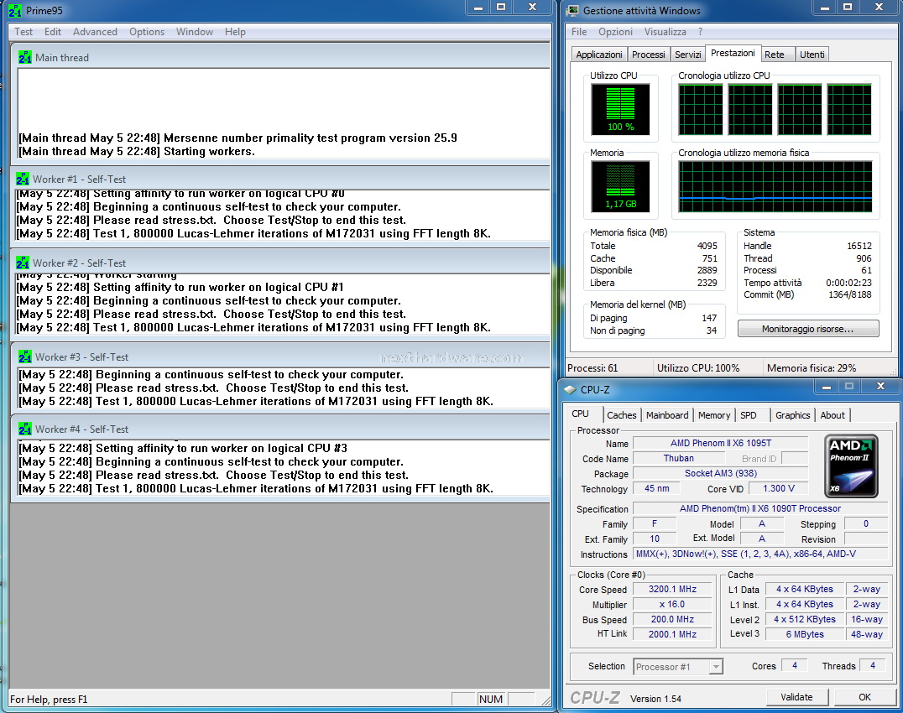Viewport: 903px width, 713px height.
Task: Click the Level 3 6 MBytes cache value
Action: pos(805,634)
